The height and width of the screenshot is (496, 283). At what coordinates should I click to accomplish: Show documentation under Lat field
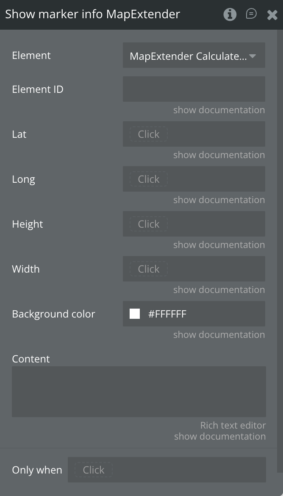pos(219,155)
